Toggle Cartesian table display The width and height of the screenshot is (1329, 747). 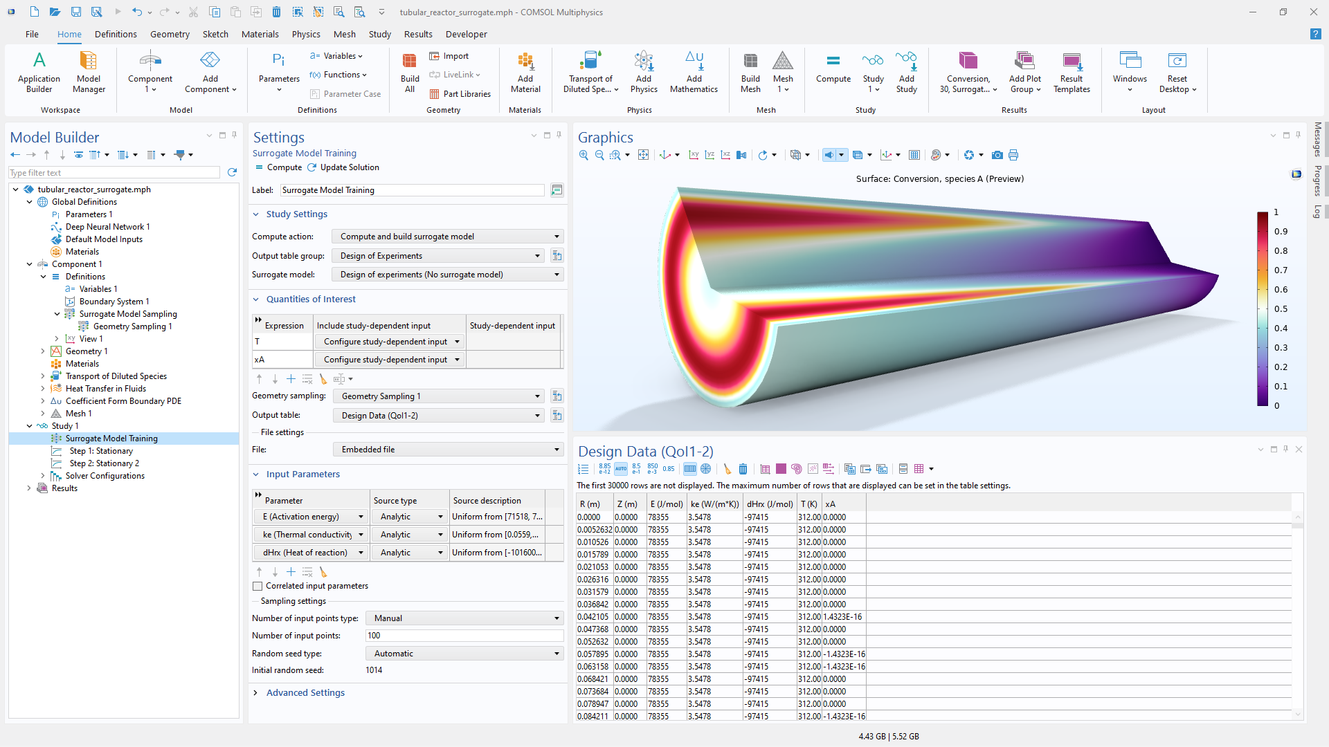(689, 469)
